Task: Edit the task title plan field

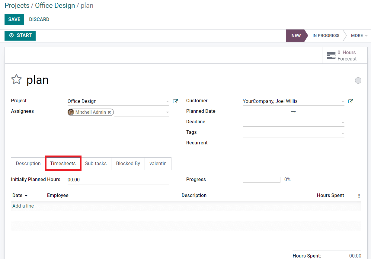Action: coord(156,80)
